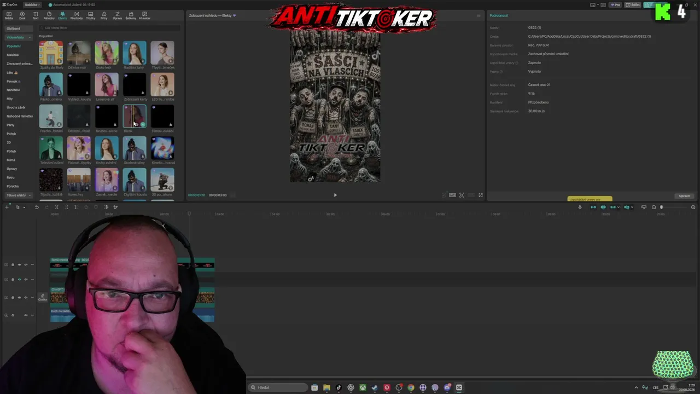700x394 pixels.
Task: Zoom out the timeline
Action: pos(654,207)
